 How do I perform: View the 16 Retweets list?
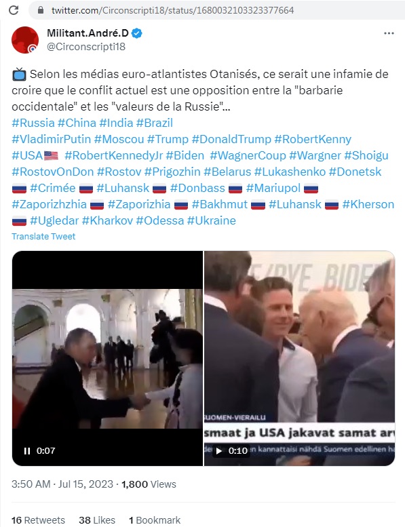click(x=38, y=520)
